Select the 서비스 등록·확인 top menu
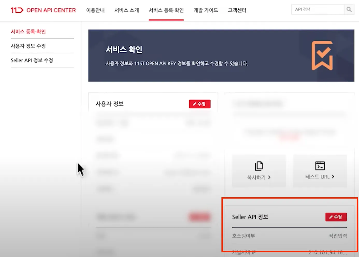 (x=166, y=10)
